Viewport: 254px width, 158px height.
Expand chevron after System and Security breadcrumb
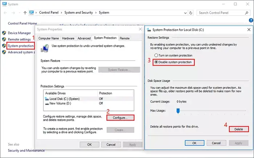[x=96, y=13]
